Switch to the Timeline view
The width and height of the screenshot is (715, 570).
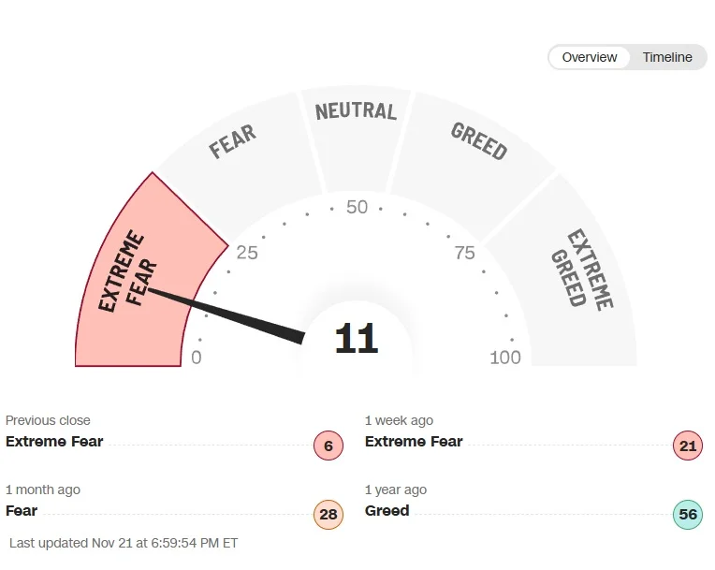pos(667,57)
